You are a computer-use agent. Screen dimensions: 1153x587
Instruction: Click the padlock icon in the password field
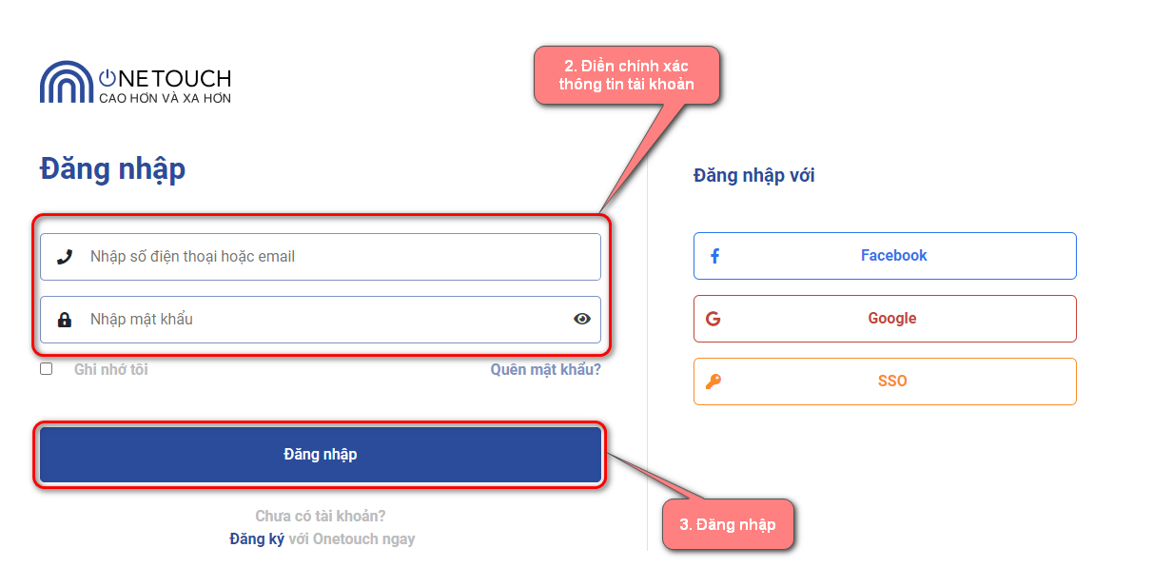pyautogui.click(x=65, y=320)
